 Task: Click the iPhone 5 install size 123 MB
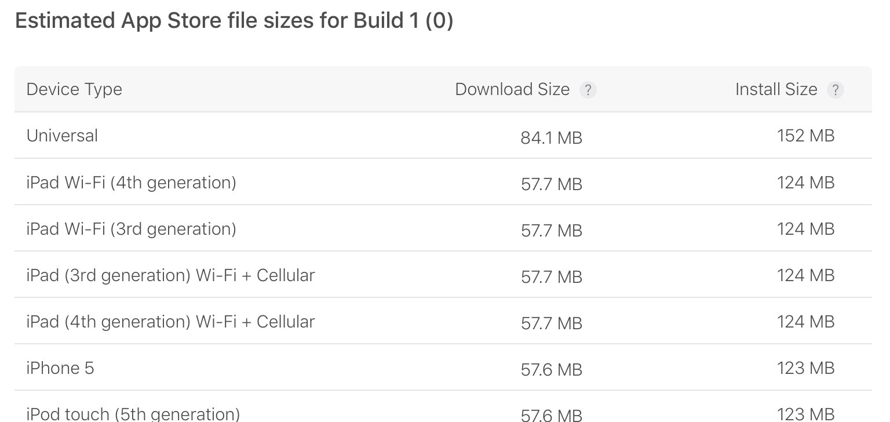(x=805, y=368)
